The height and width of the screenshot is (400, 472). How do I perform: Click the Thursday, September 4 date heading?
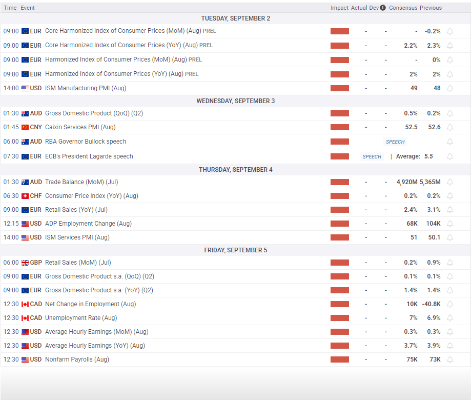click(236, 170)
